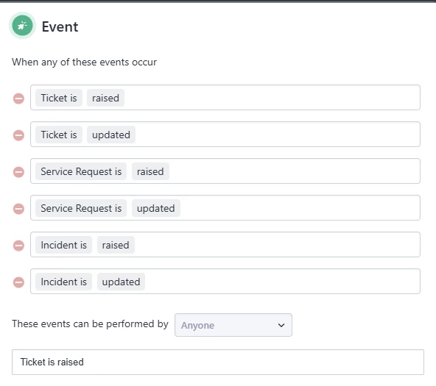436x386 pixels.
Task: Click the first 'Service Request is' chip
Action: [81, 171]
